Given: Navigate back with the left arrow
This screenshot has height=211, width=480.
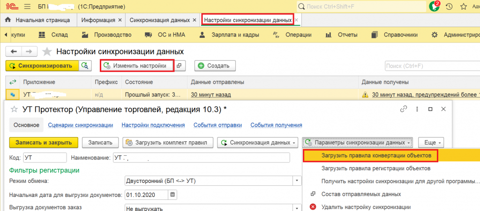Looking at the screenshot, I should [14, 51].
